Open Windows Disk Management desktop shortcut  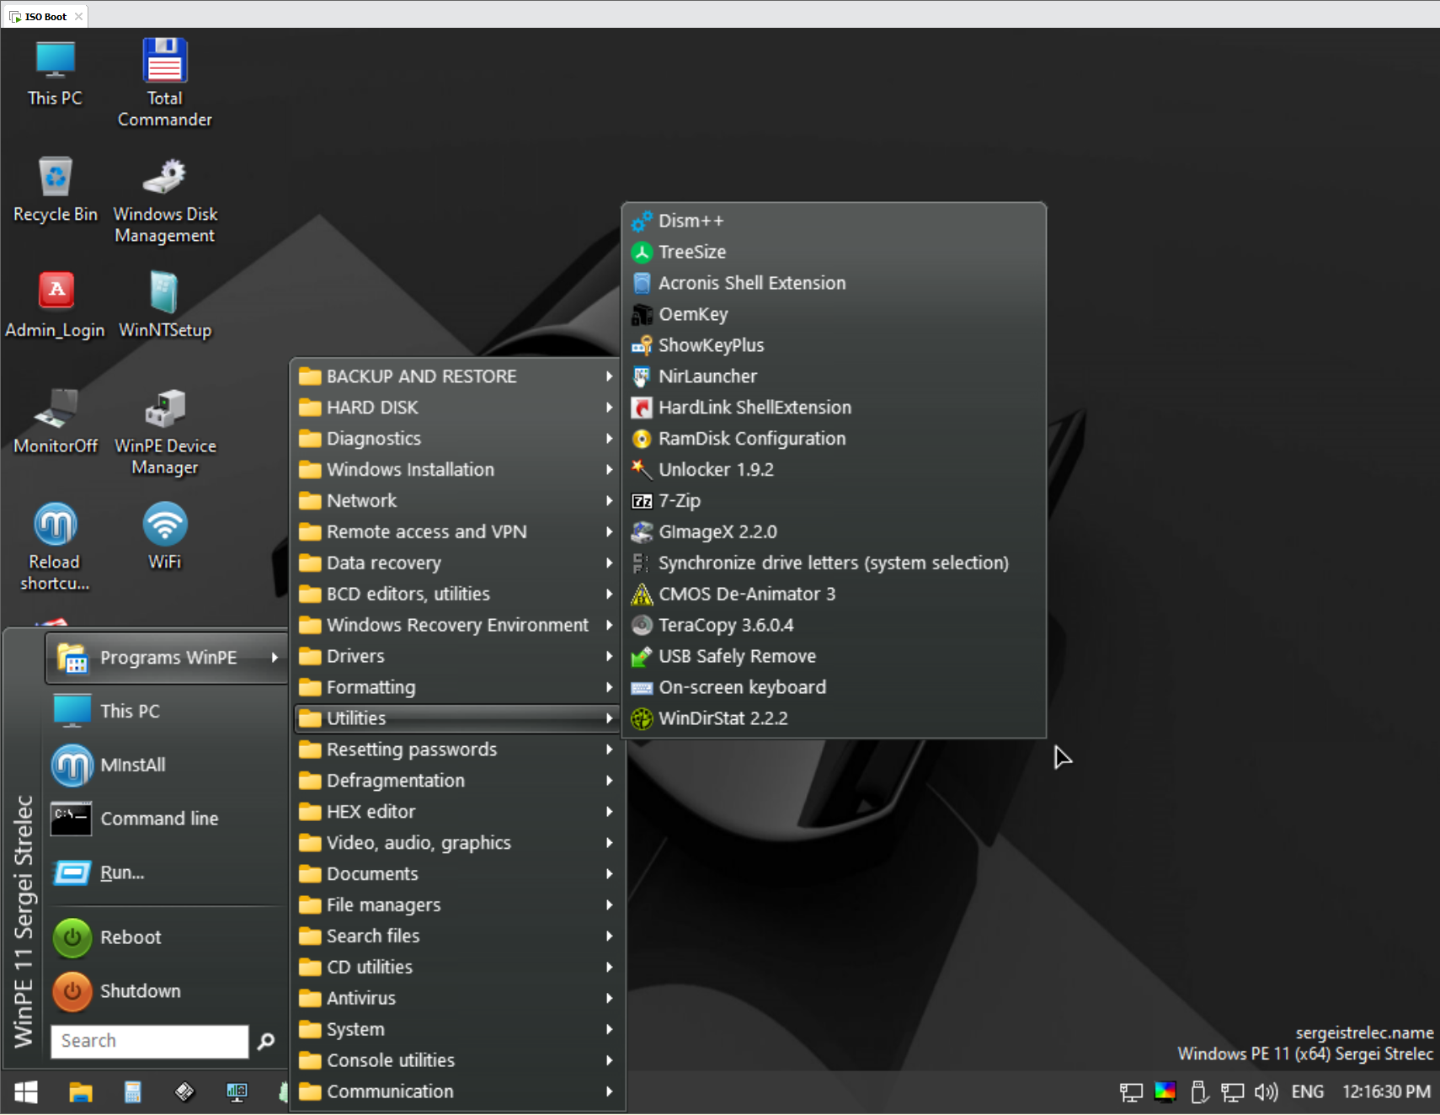pos(165,200)
